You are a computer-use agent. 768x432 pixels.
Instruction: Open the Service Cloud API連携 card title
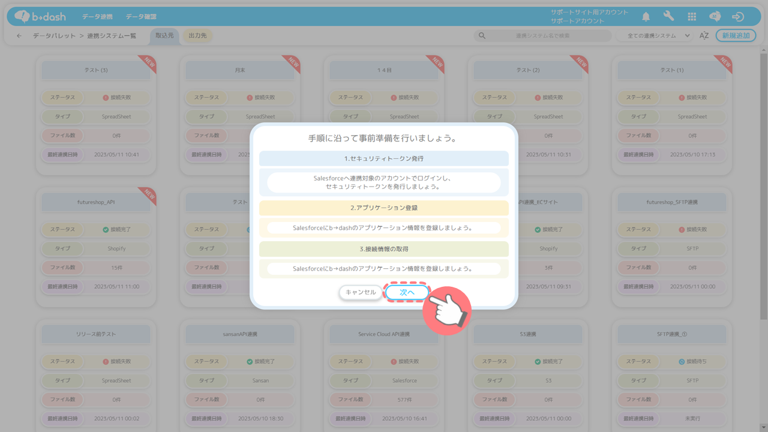384,334
